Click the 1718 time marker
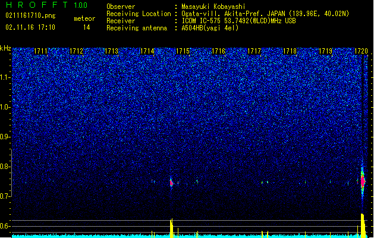The height and width of the screenshot is (238, 374). [290, 51]
